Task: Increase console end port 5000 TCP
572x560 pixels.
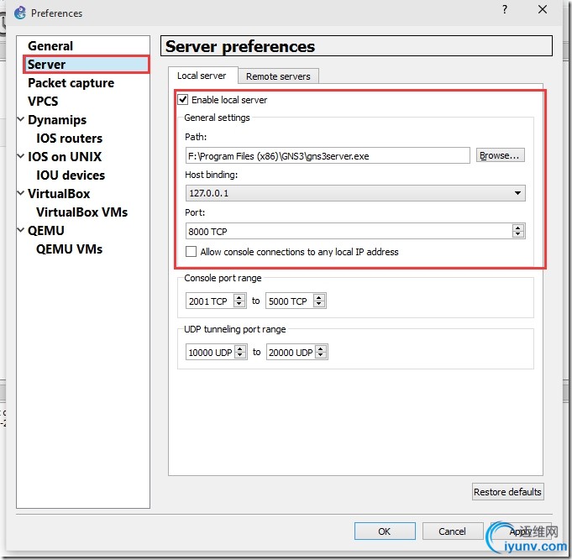Action: click(x=319, y=297)
